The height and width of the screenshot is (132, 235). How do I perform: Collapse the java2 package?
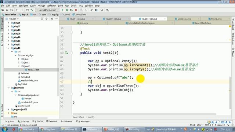coord(19,66)
